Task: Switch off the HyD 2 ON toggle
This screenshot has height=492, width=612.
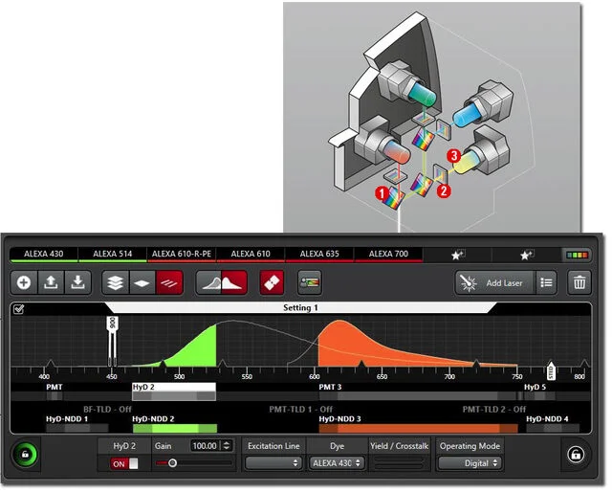Action: (x=124, y=463)
